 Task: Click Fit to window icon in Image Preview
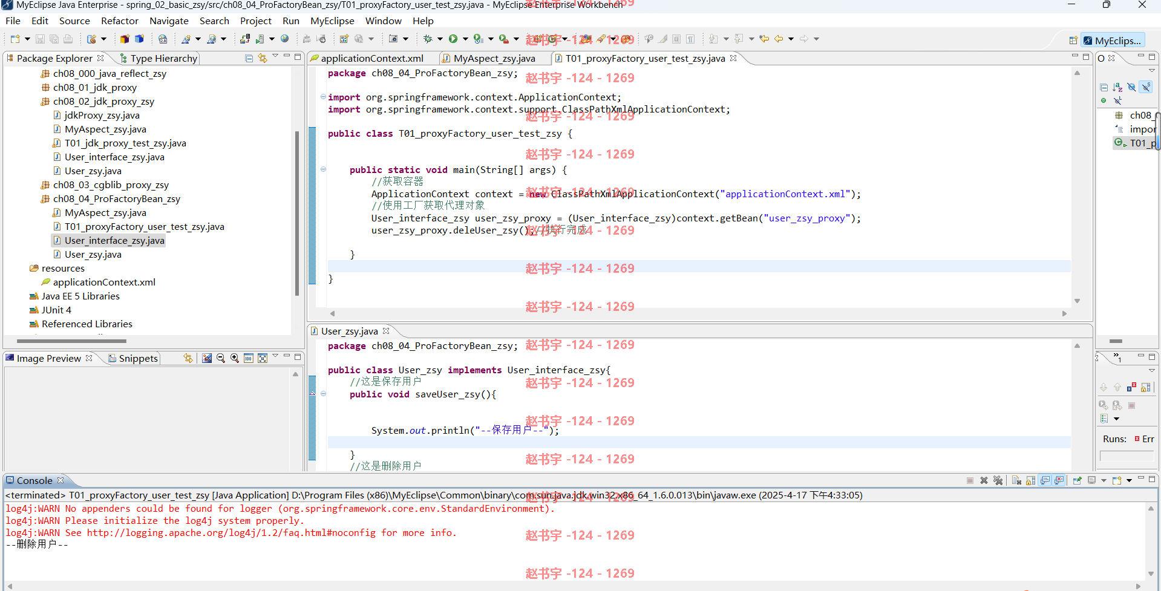[x=263, y=358]
